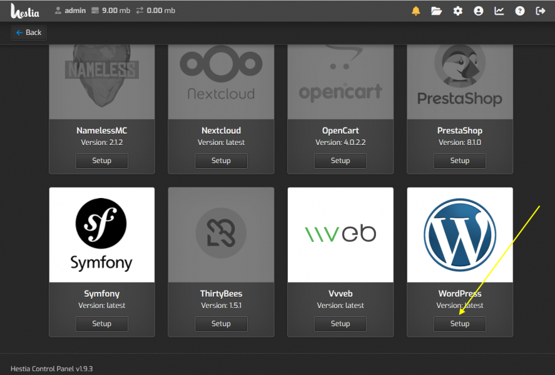Click Setup under Vvveb

(340, 324)
